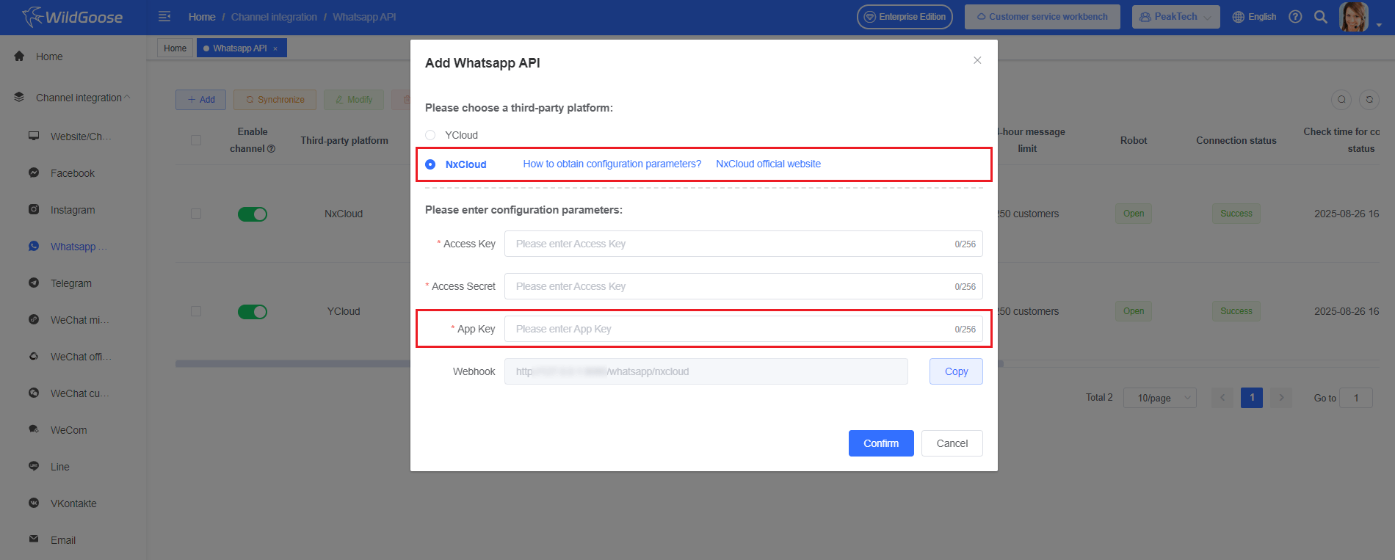Open the user avatar menu
The image size is (1395, 560).
tap(1353, 16)
